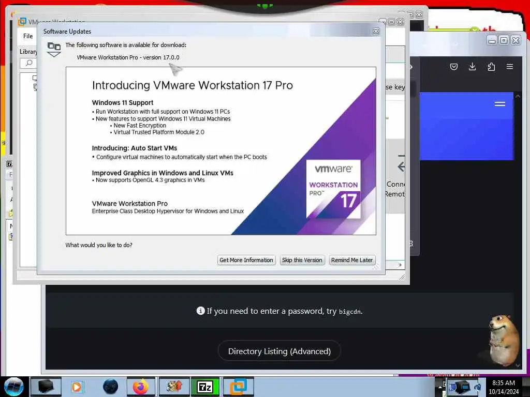The image size is (530, 397).
Task: Open the black box app on taskbar
Action: 46,387
